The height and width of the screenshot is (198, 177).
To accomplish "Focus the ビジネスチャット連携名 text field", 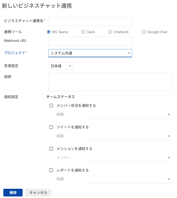I will (90, 22).
